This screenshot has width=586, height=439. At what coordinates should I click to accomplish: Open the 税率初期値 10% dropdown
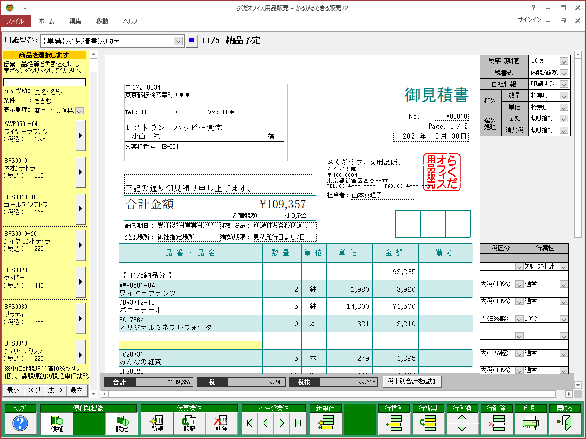pyautogui.click(x=564, y=61)
